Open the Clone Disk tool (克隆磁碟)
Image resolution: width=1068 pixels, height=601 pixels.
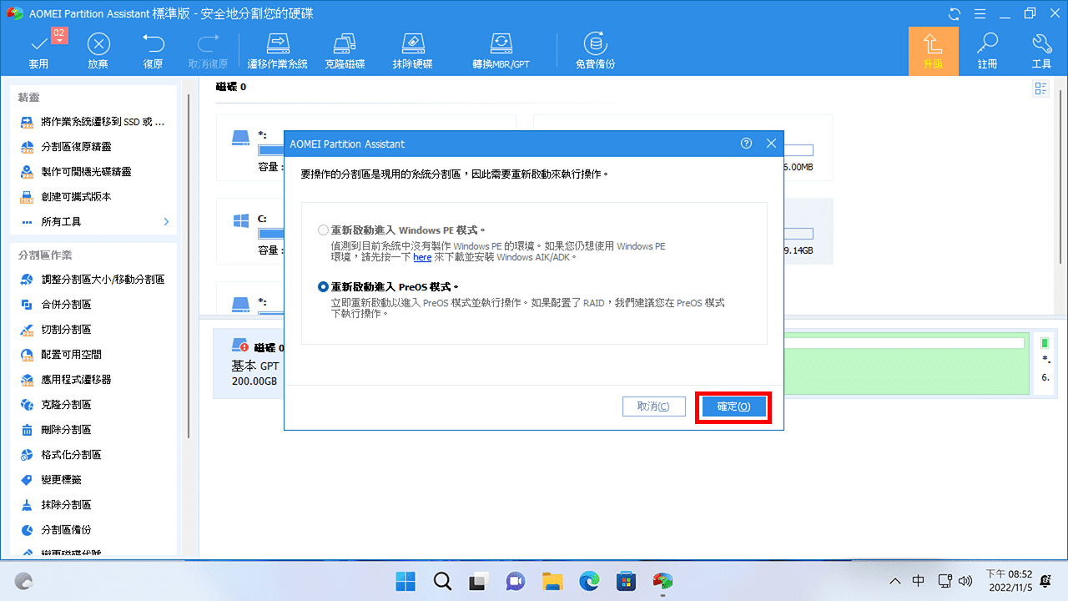346,50
